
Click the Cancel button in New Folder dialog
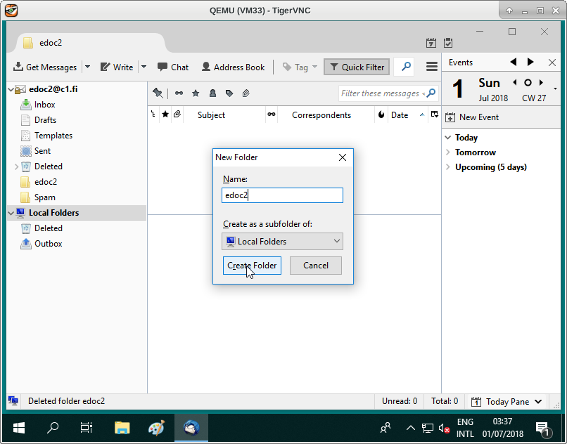315,266
